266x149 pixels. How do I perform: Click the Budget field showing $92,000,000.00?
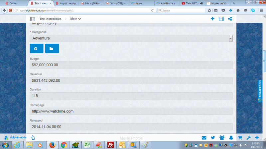pyautogui.click(x=131, y=65)
